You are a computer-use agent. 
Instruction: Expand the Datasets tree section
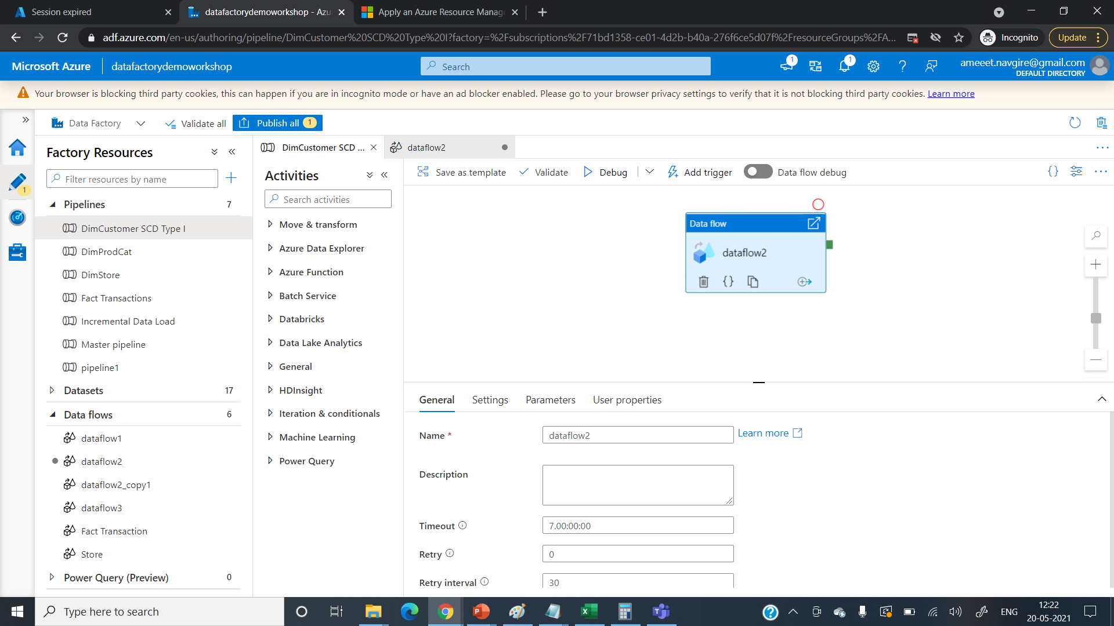coord(52,391)
